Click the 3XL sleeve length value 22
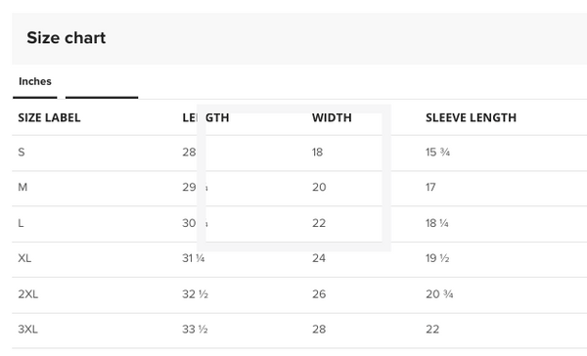This screenshot has width=587, height=356. (432, 330)
